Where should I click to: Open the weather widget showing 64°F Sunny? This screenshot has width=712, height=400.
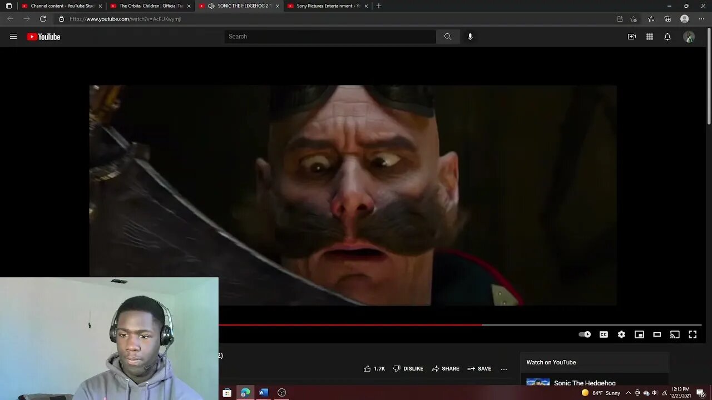click(x=601, y=393)
